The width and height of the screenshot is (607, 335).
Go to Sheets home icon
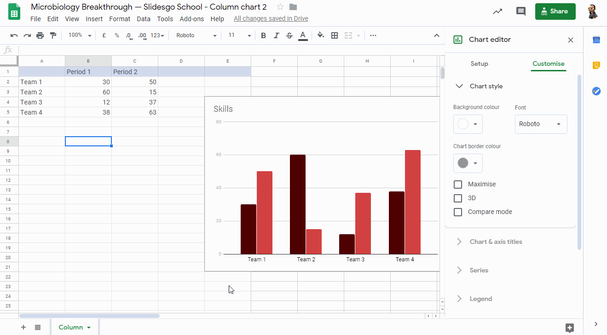click(x=14, y=12)
